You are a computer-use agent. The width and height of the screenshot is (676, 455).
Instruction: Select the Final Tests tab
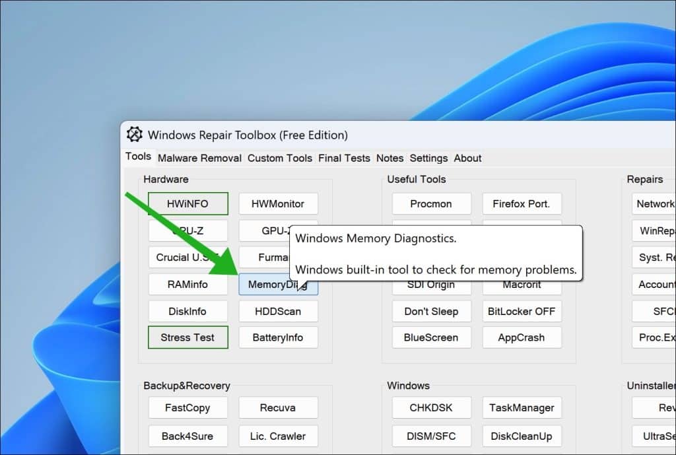pos(344,158)
